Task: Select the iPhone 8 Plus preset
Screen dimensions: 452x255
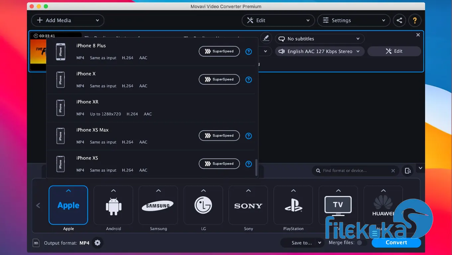Action: [x=151, y=51]
